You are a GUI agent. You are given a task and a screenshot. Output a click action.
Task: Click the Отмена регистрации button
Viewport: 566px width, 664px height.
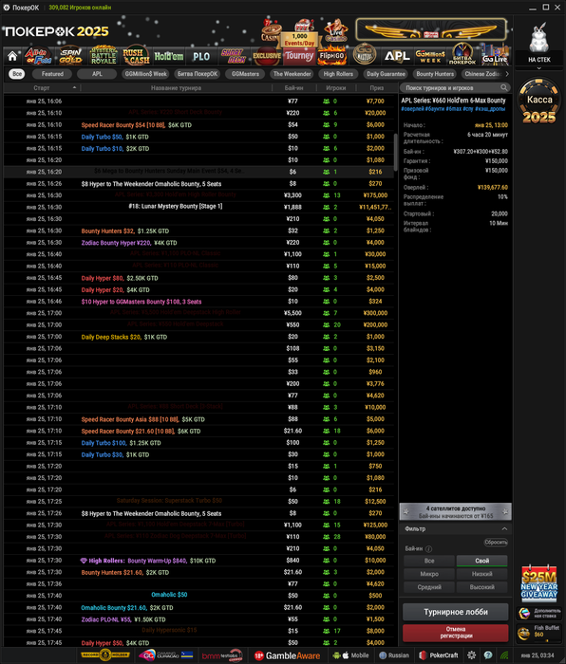coord(455,633)
